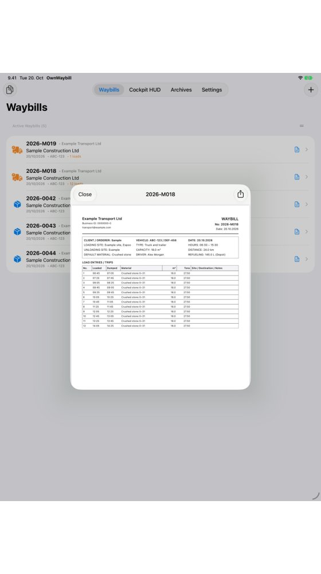Open the Cockpit HUD tab
321x574 pixels.
point(145,90)
